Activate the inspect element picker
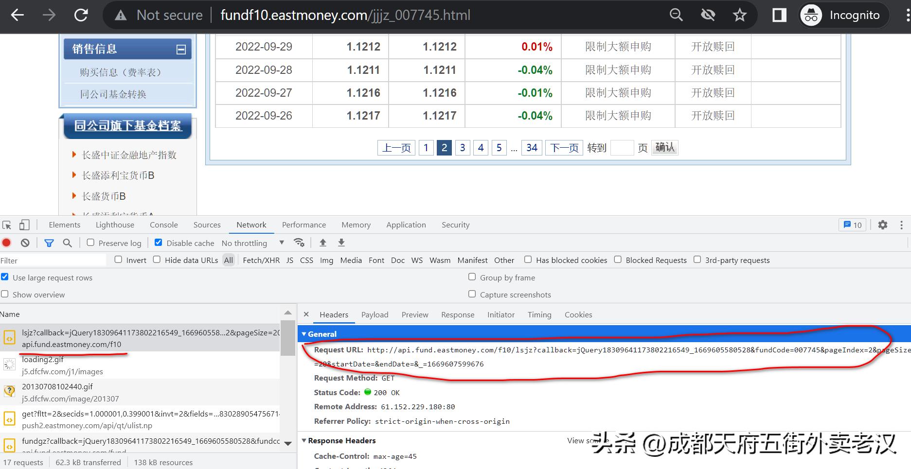This screenshot has height=469, width=911. tap(7, 225)
